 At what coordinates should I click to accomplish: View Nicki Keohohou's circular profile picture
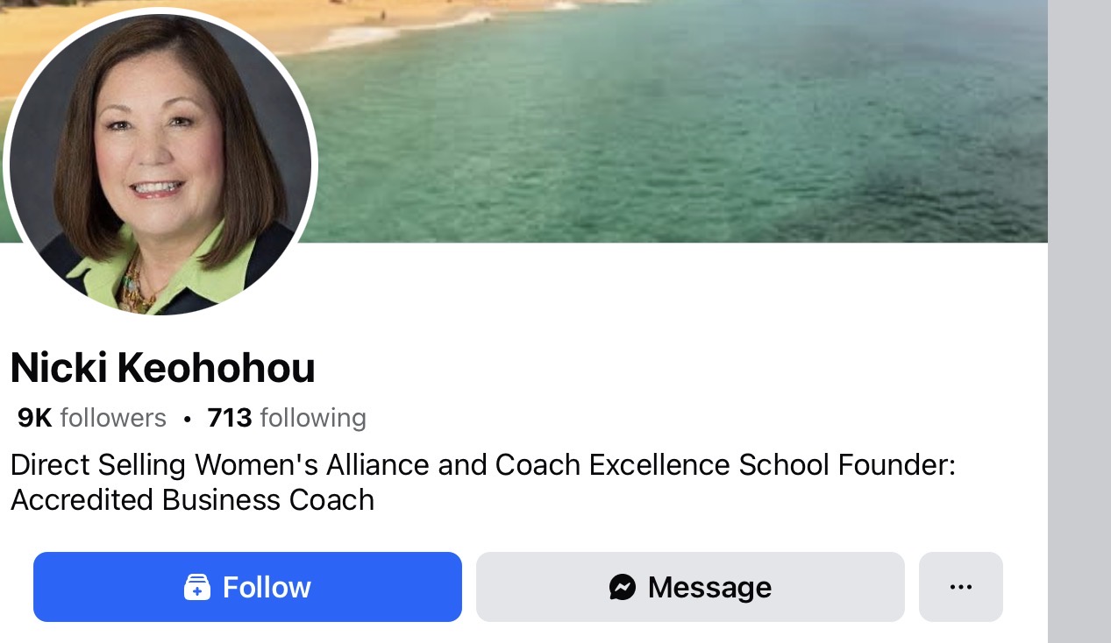tap(160, 162)
